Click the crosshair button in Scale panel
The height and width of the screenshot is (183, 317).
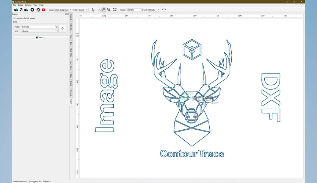tap(62, 29)
